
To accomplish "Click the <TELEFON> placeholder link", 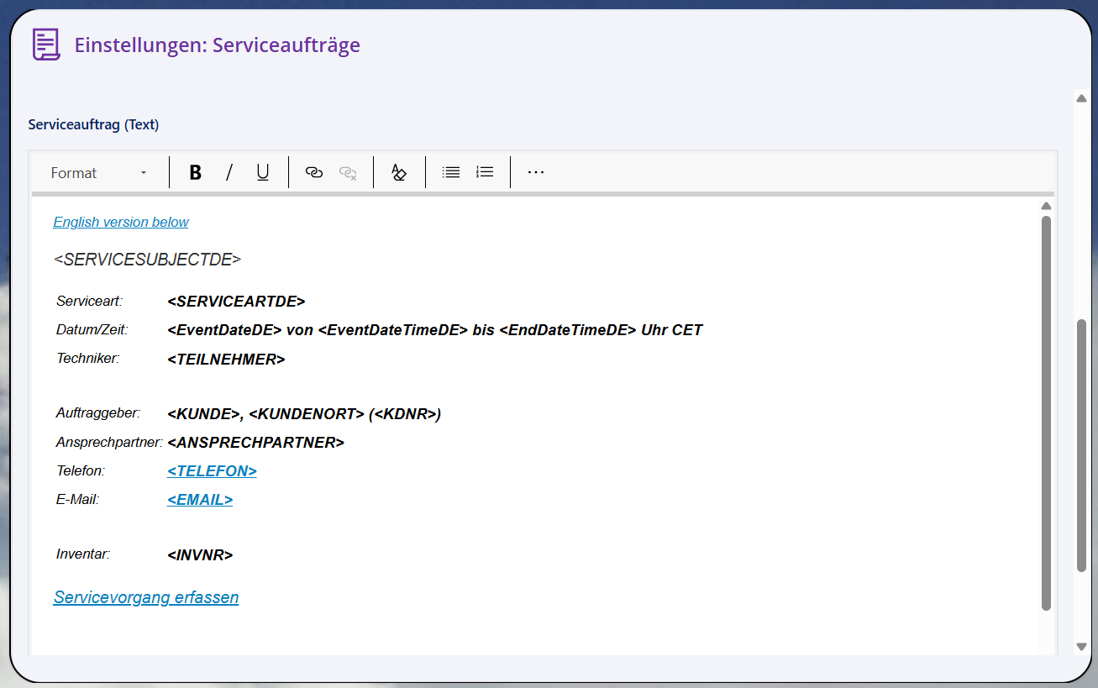I will (212, 471).
